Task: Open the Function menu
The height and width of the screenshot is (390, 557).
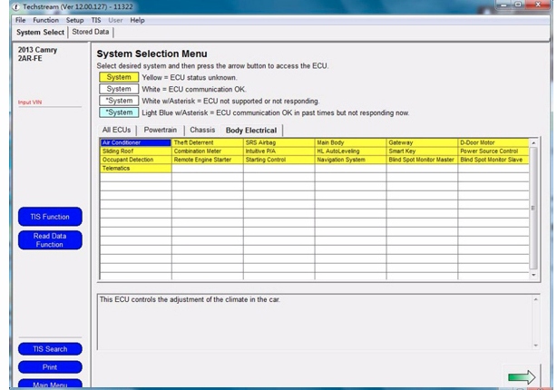Action: [46, 20]
